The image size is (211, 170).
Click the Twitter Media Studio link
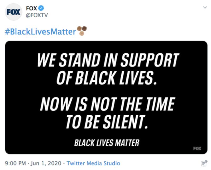(93, 163)
